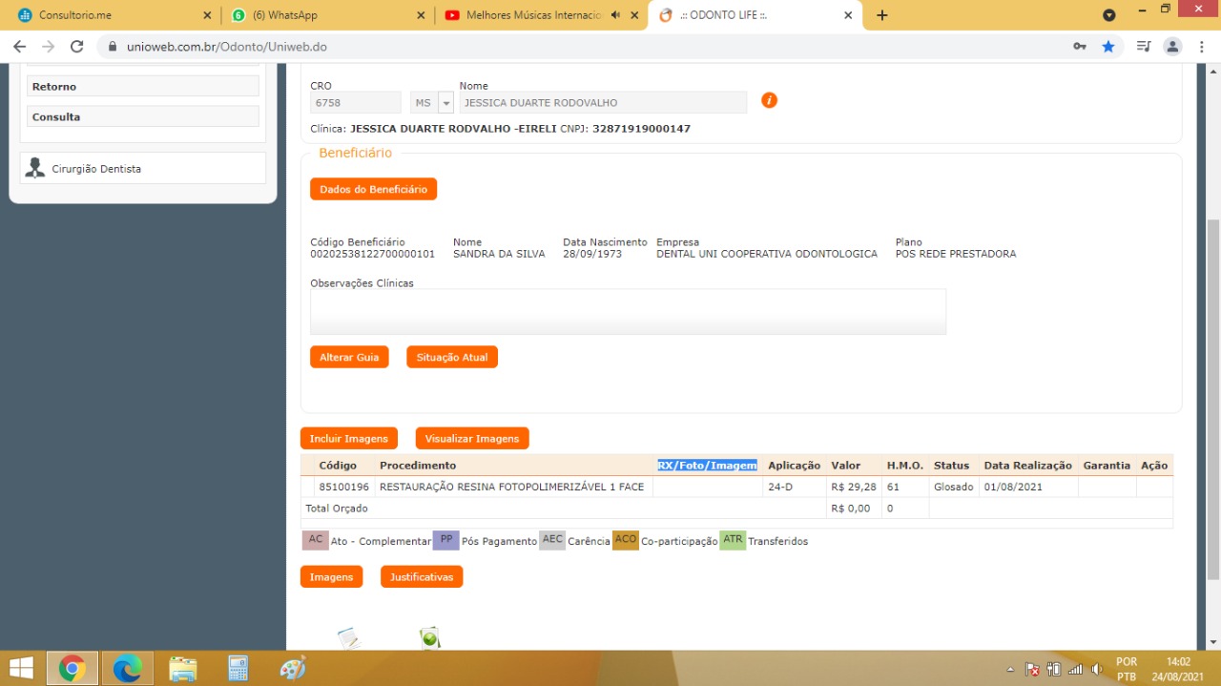
Task: Click inside the Observações Clínicas text field
Action: pyautogui.click(x=628, y=312)
